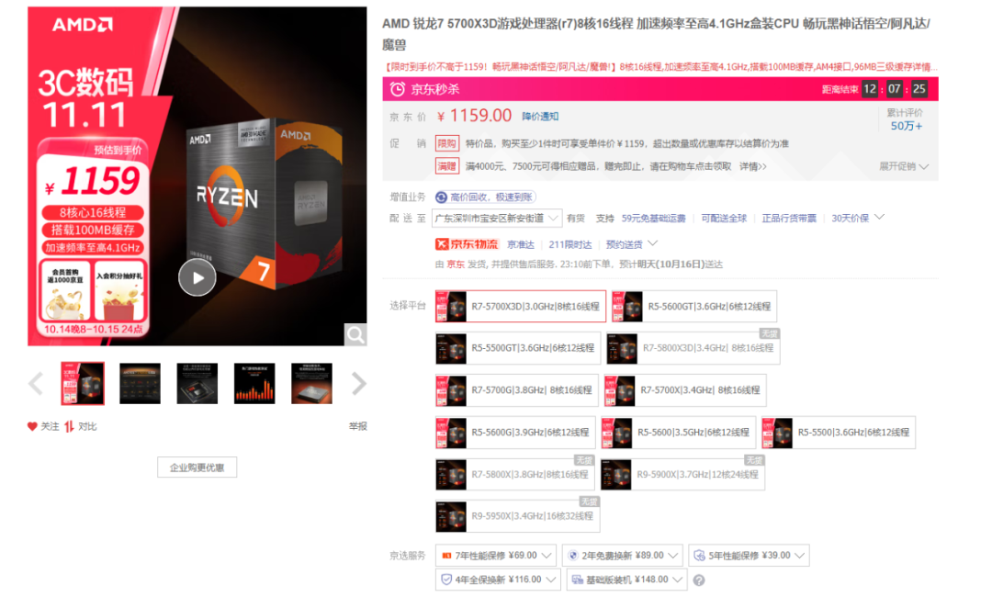Click the 京东秒杀 clock icon
The image size is (992, 597).
[x=398, y=89]
